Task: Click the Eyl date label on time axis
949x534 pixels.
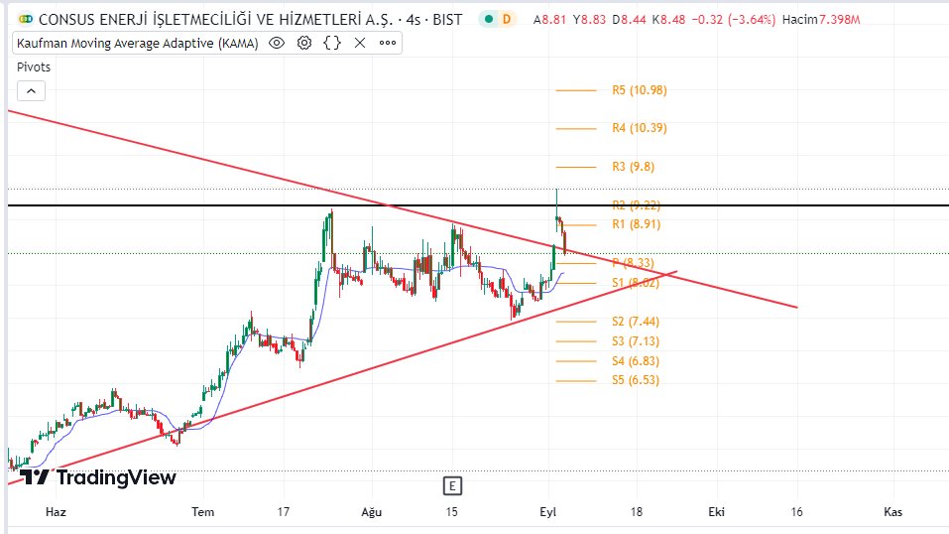Action: click(x=547, y=512)
